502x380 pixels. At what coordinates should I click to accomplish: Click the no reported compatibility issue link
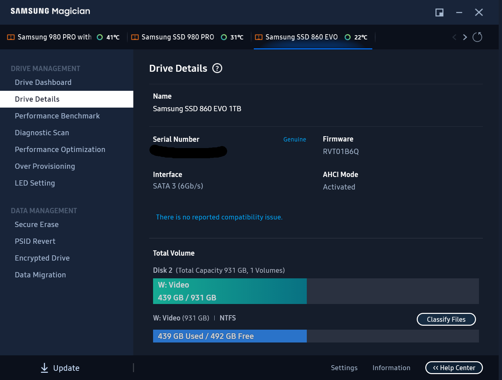pos(219,217)
